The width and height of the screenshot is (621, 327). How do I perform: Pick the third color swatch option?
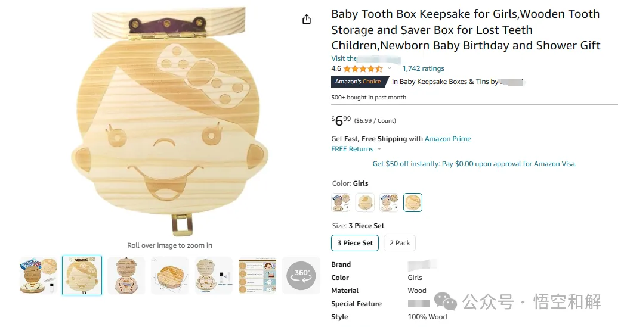[x=389, y=203]
